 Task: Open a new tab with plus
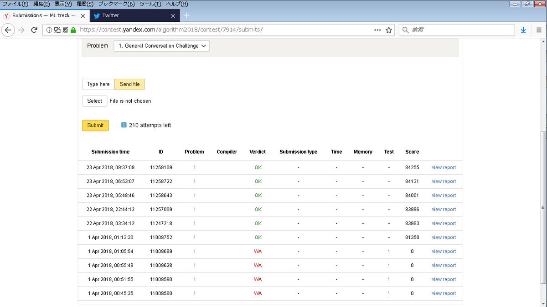186,15
